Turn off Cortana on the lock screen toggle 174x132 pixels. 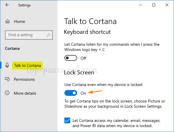(x=71, y=93)
